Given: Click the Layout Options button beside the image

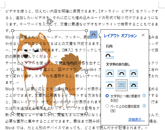Looking at the screenshot, I should coord(94,35).
